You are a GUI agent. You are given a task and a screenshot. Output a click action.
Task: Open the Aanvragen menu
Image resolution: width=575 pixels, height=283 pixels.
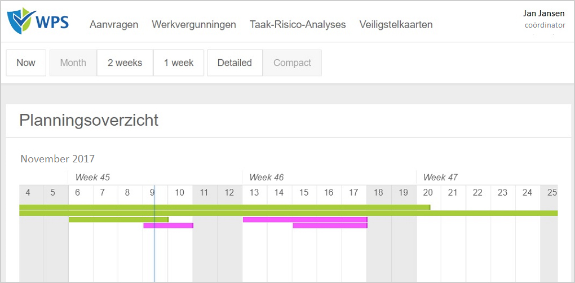click(114, 25)
